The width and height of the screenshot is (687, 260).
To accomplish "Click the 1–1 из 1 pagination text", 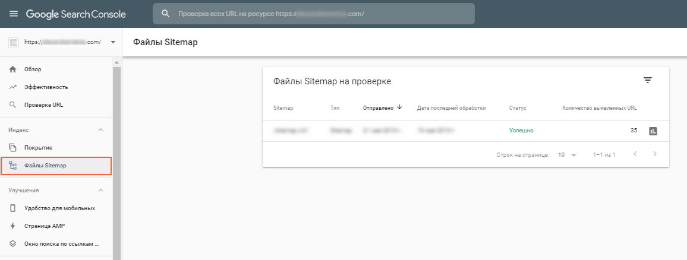I will point(604,155).
